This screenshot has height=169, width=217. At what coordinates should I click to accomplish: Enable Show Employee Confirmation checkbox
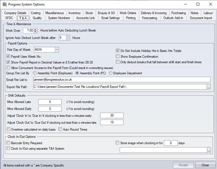(118, 57)
